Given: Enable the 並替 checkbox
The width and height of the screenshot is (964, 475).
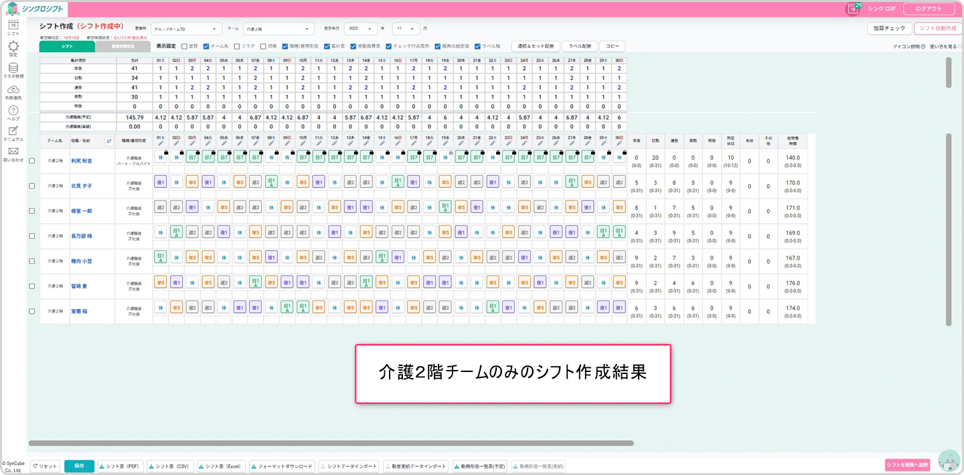Looking at the screenshot, I should pyautogui.click(x=185, y=47).
